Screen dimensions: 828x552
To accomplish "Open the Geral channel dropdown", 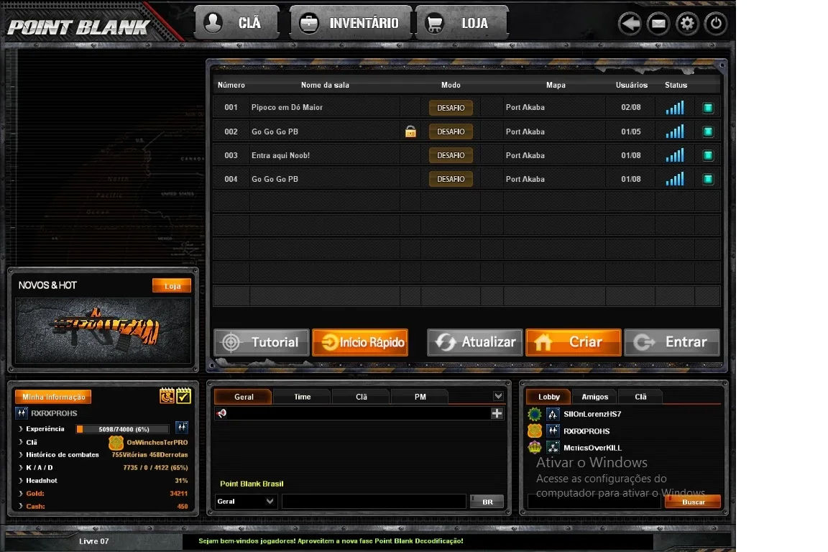I will click(246, 501).
